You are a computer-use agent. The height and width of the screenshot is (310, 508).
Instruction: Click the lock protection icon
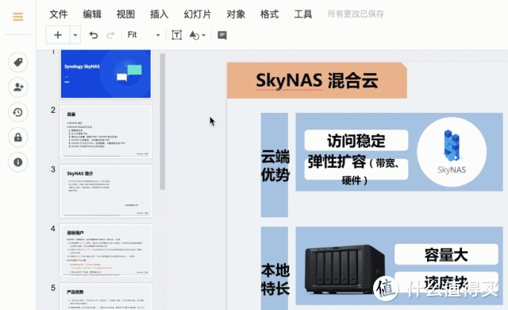pos(17,138)
